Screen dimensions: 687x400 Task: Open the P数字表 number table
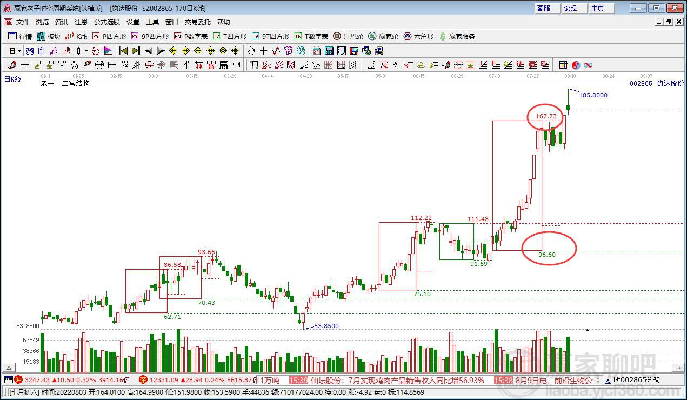(191, 36)
